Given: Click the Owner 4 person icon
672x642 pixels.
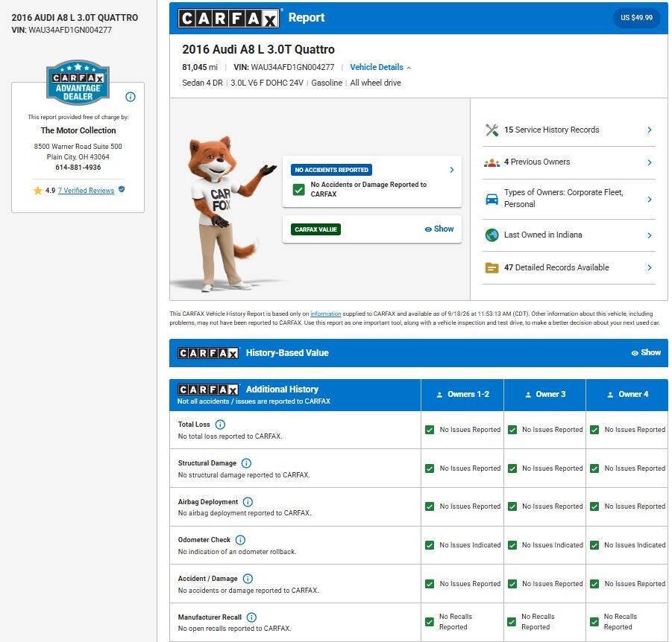Looking at the screenshot, I should click(x=610, y=395).
